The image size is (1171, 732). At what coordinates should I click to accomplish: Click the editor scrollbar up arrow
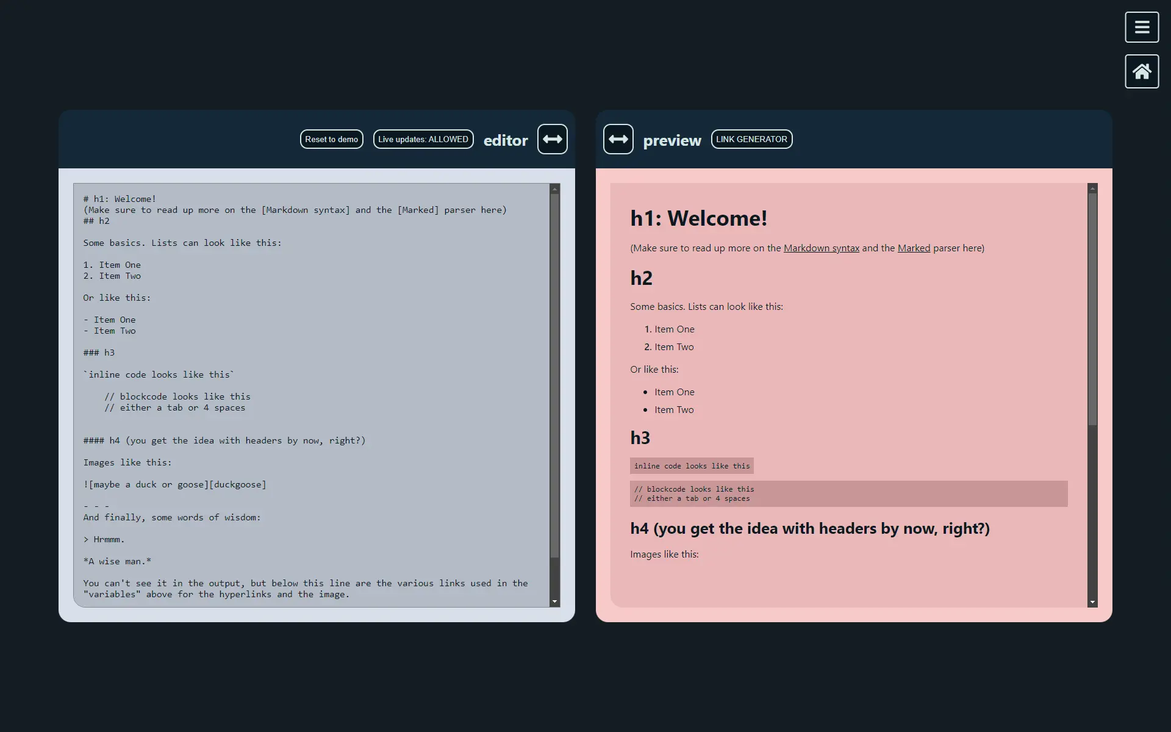point(554,189)
